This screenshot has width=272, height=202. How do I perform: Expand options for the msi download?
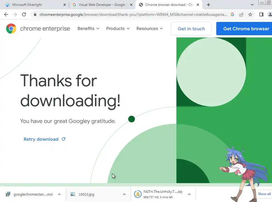(59, 195)
